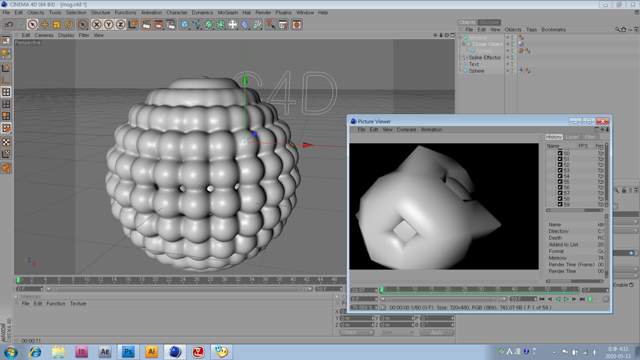Image resolution: width=640 pixels, height=360 pixels.
Task: Open viewport Cameras menu
Action: 44,36
